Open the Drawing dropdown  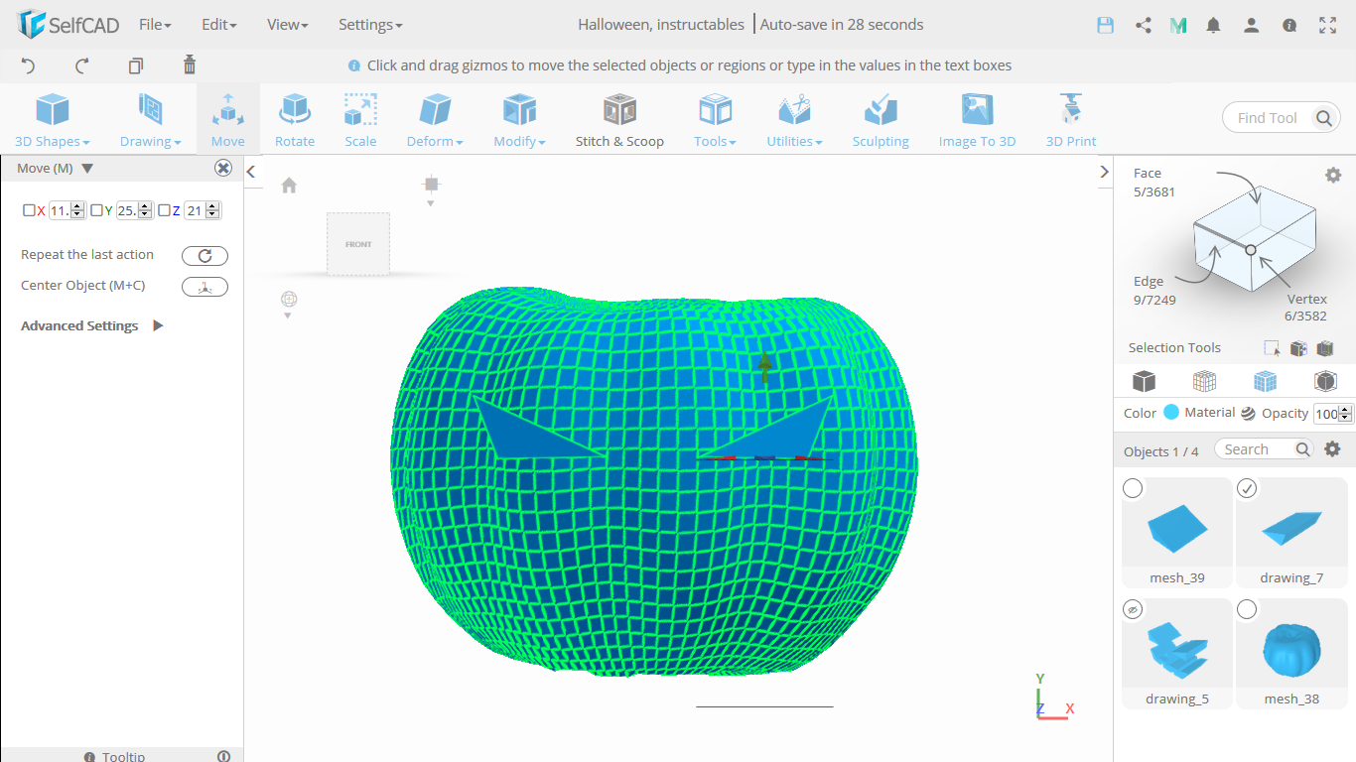[150, 119]
